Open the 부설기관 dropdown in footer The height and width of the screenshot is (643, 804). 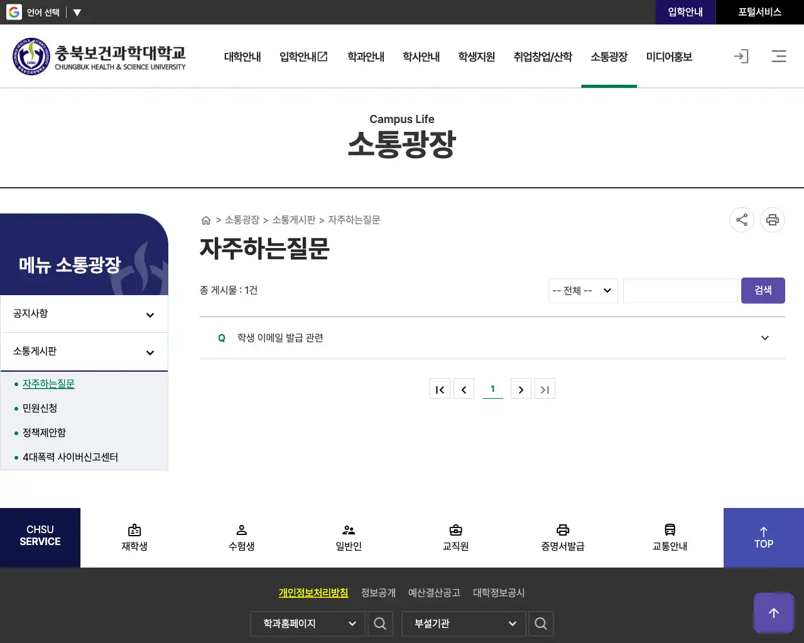[x=464, y=624]
